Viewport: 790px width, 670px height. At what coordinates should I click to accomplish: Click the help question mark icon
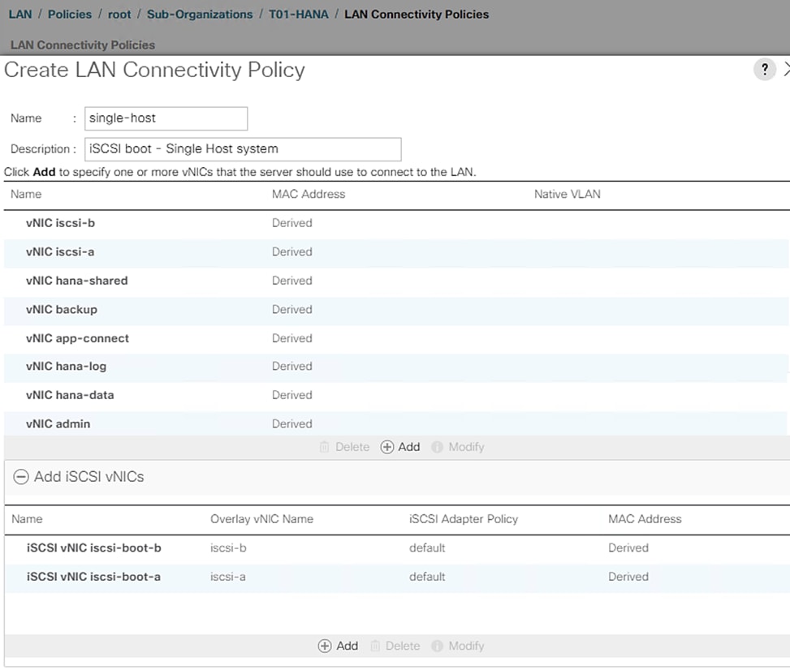click(764, 70)
